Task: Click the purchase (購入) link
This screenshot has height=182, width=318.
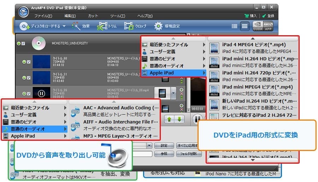Action: coord(253,16)
